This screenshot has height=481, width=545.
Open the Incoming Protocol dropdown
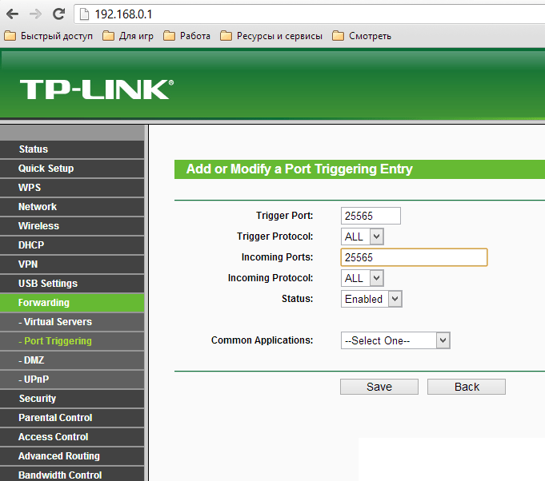coord(363,278)
